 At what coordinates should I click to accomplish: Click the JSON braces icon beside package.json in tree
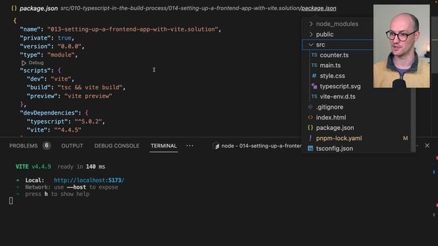[x=310, y=128]
